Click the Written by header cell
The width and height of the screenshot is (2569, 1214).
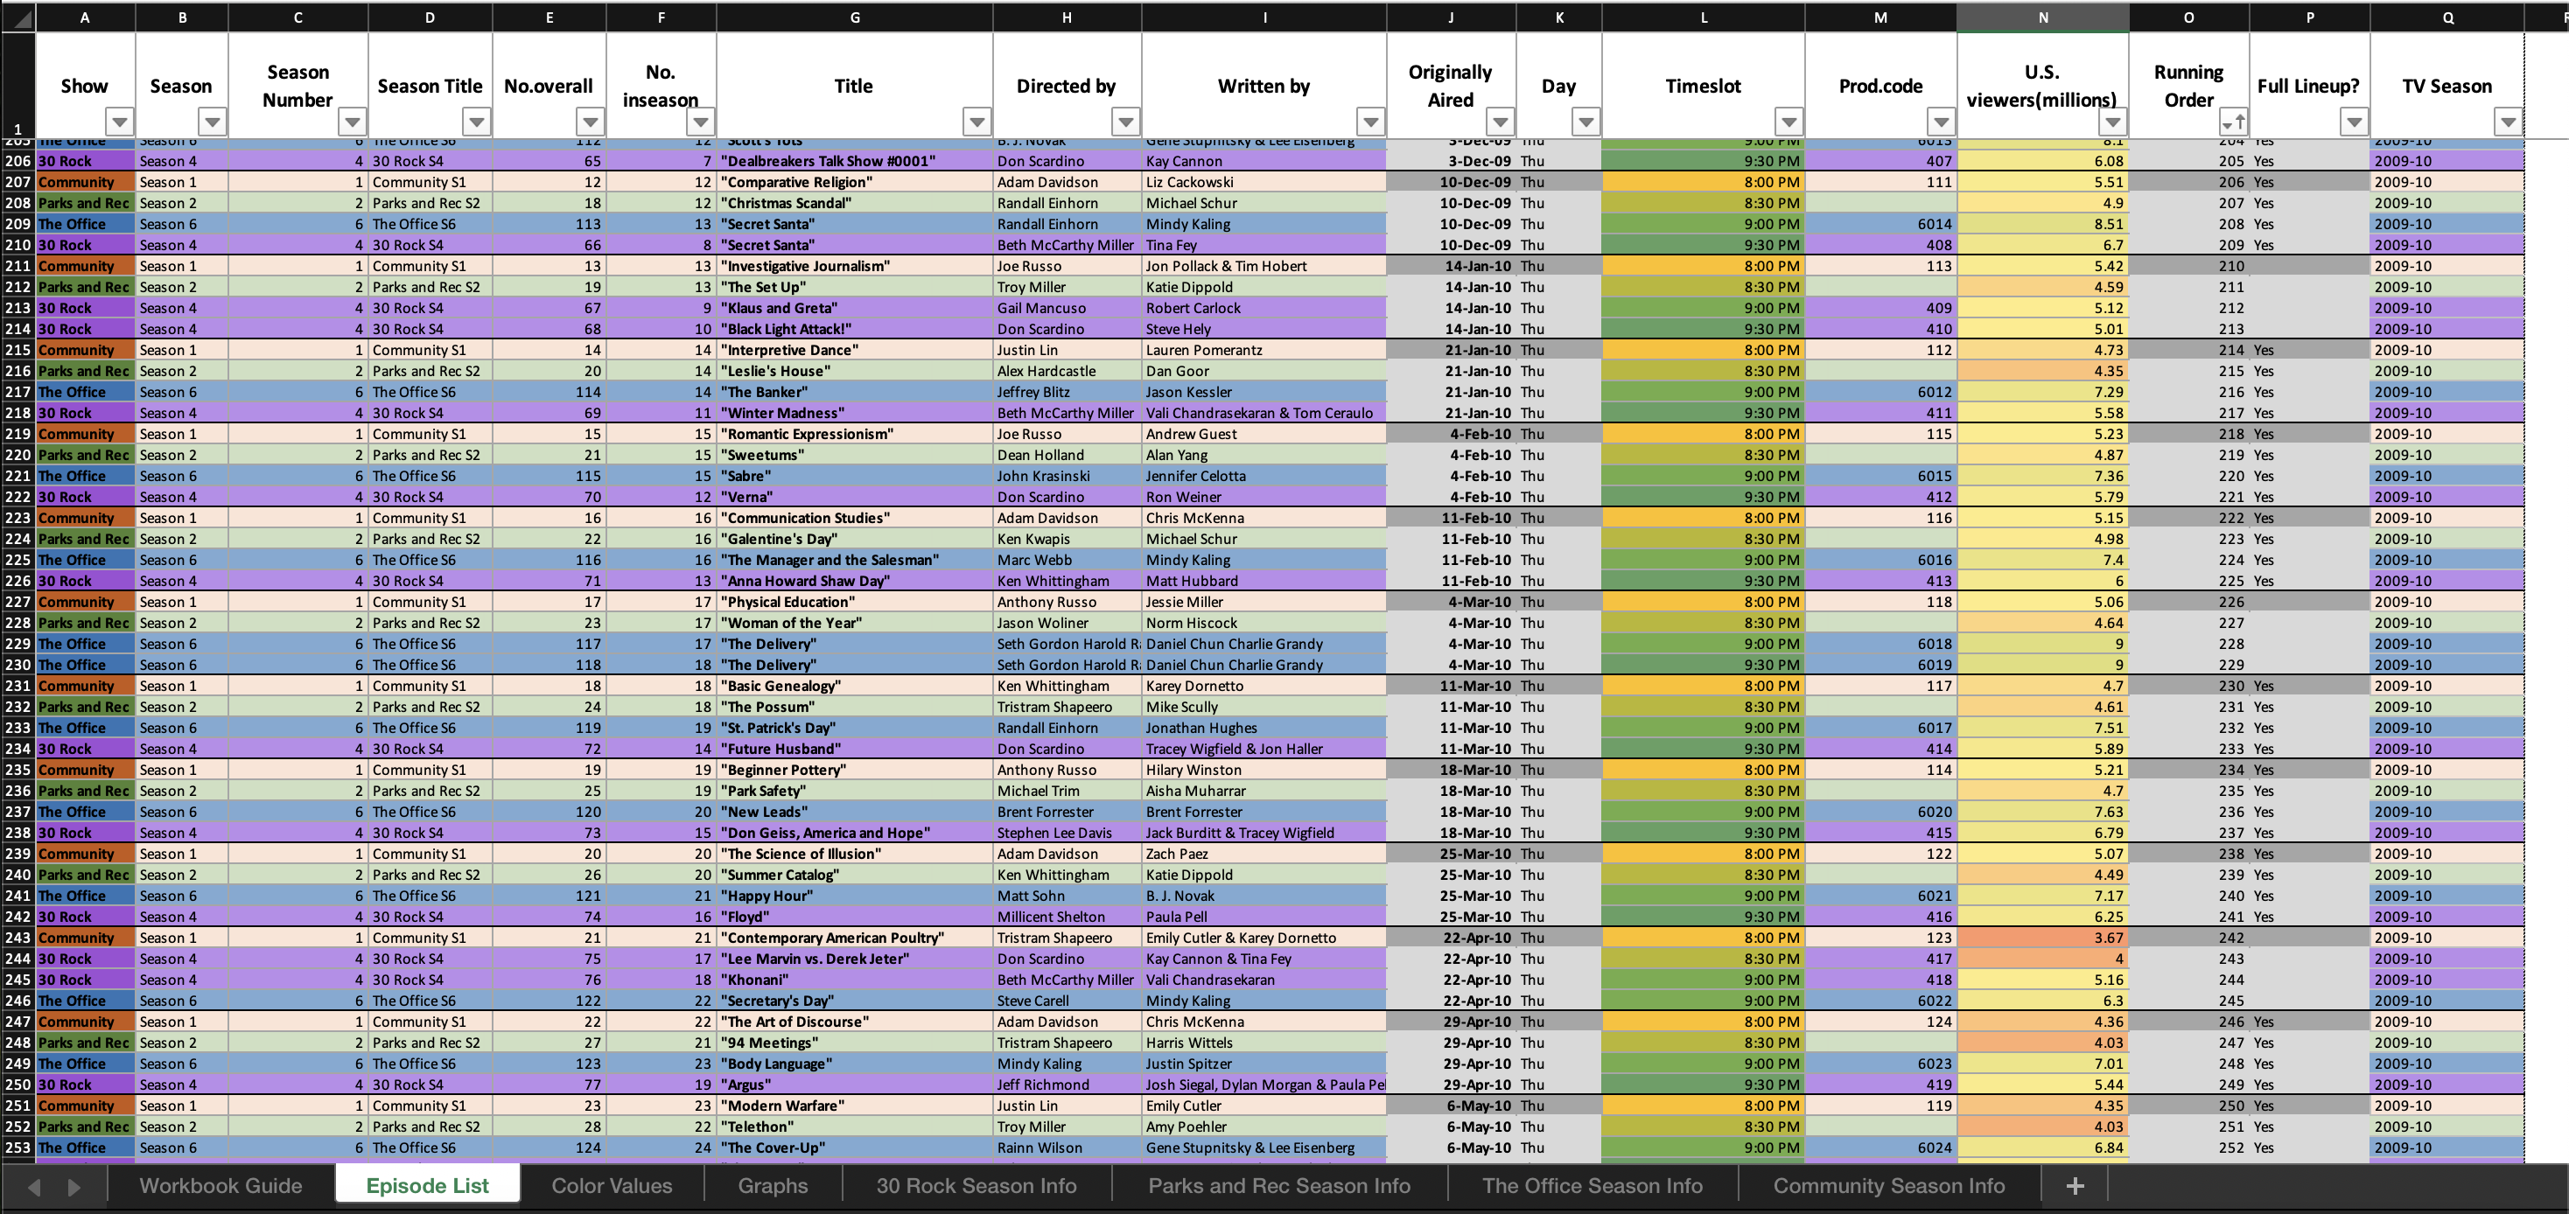pyautogui.click(x=1263, y=86)
